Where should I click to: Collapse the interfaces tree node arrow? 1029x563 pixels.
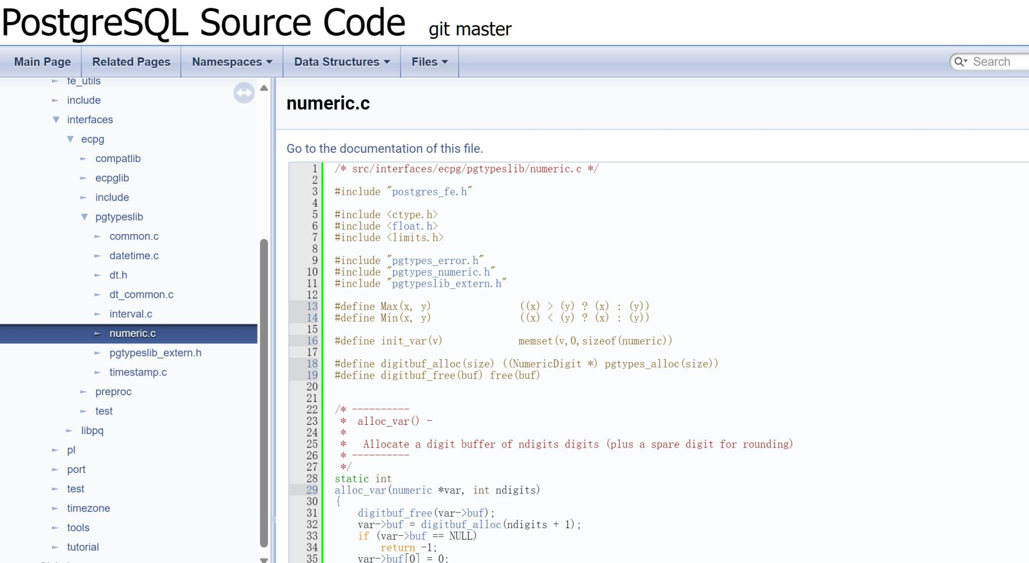pos(56,120)
